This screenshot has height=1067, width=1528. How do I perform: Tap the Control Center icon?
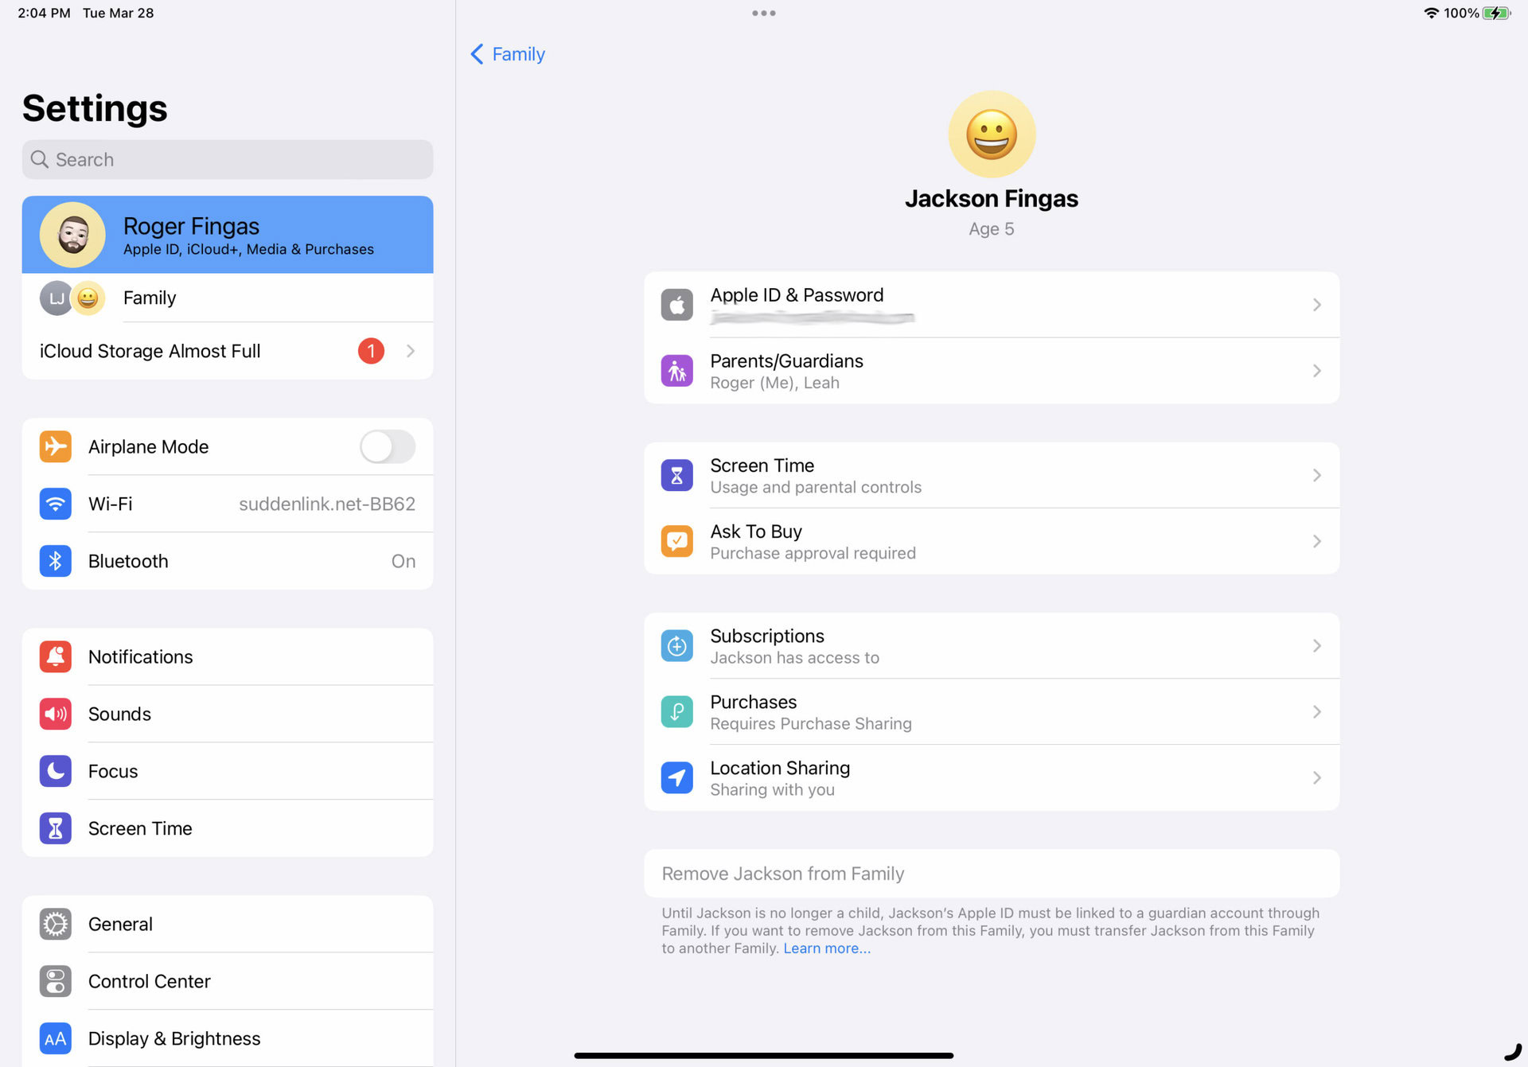(x=55, y=981)
